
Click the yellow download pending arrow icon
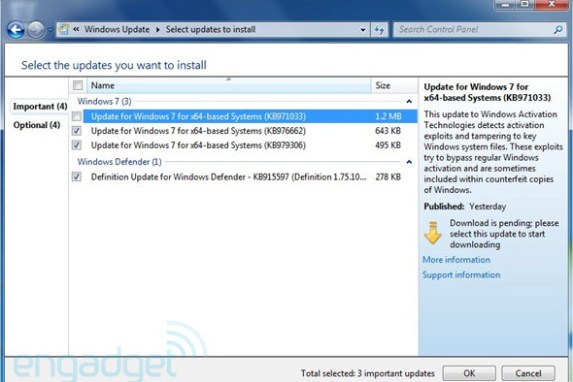click(x=433, y=233)
